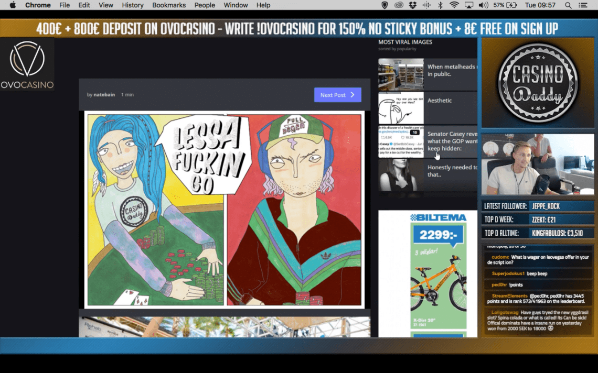The image size is (598, 373).
Task: Expand the tweet replies marked 10
Action: 415,132
